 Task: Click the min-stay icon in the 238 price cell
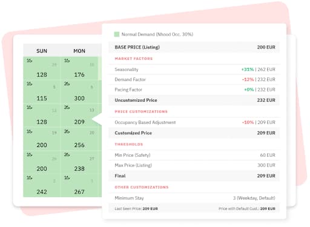67,155
